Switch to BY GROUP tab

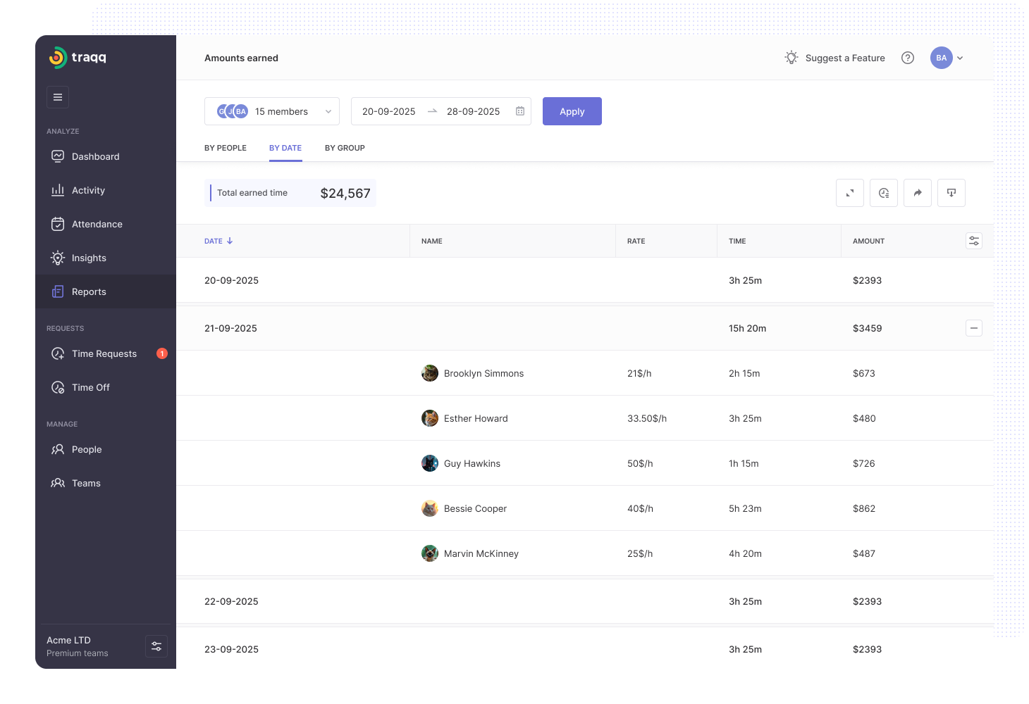point(345,148)
